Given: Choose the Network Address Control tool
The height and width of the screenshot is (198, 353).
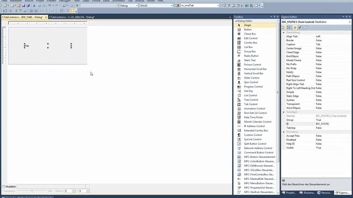Looking at the screenshot, I should click(x=255, y=148).
